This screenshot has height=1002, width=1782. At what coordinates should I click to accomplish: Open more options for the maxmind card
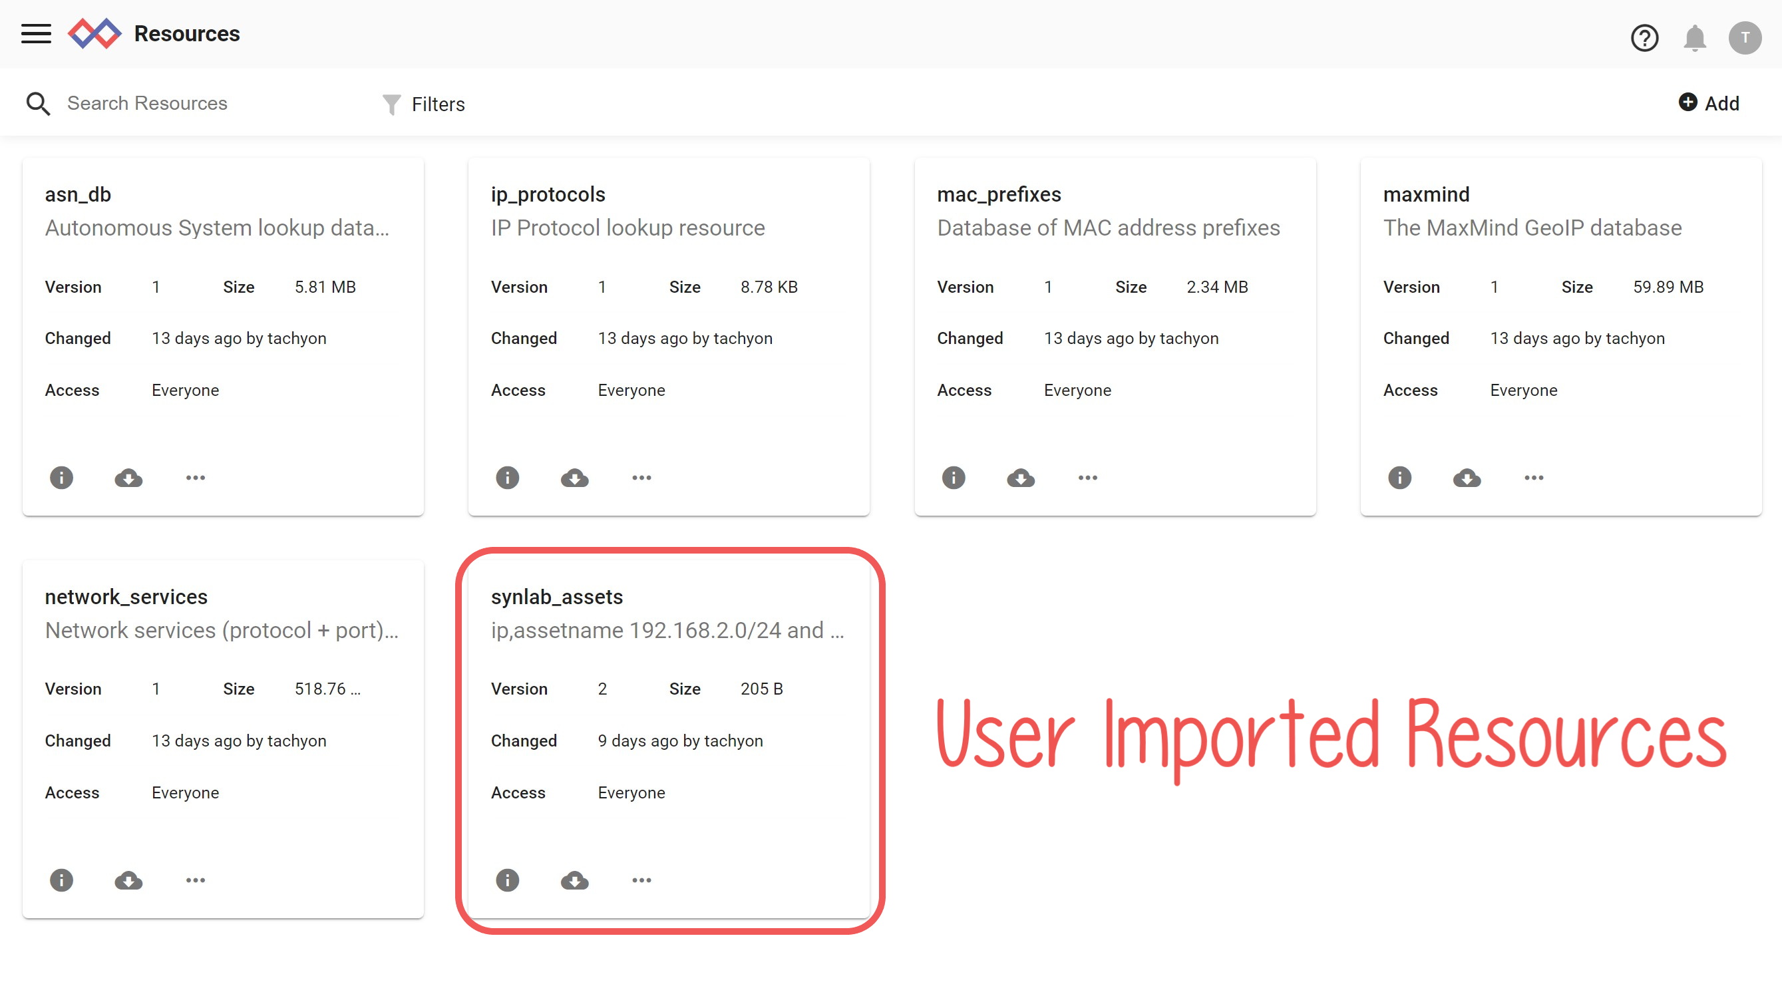pyautogui.click(x=1534, y=478)
